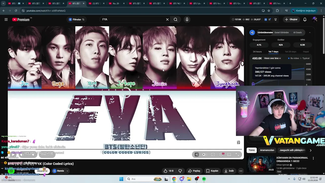This screenshot has height=183, width=325.
Task: Save the video with Kaydet
Action: click(212, 171)
